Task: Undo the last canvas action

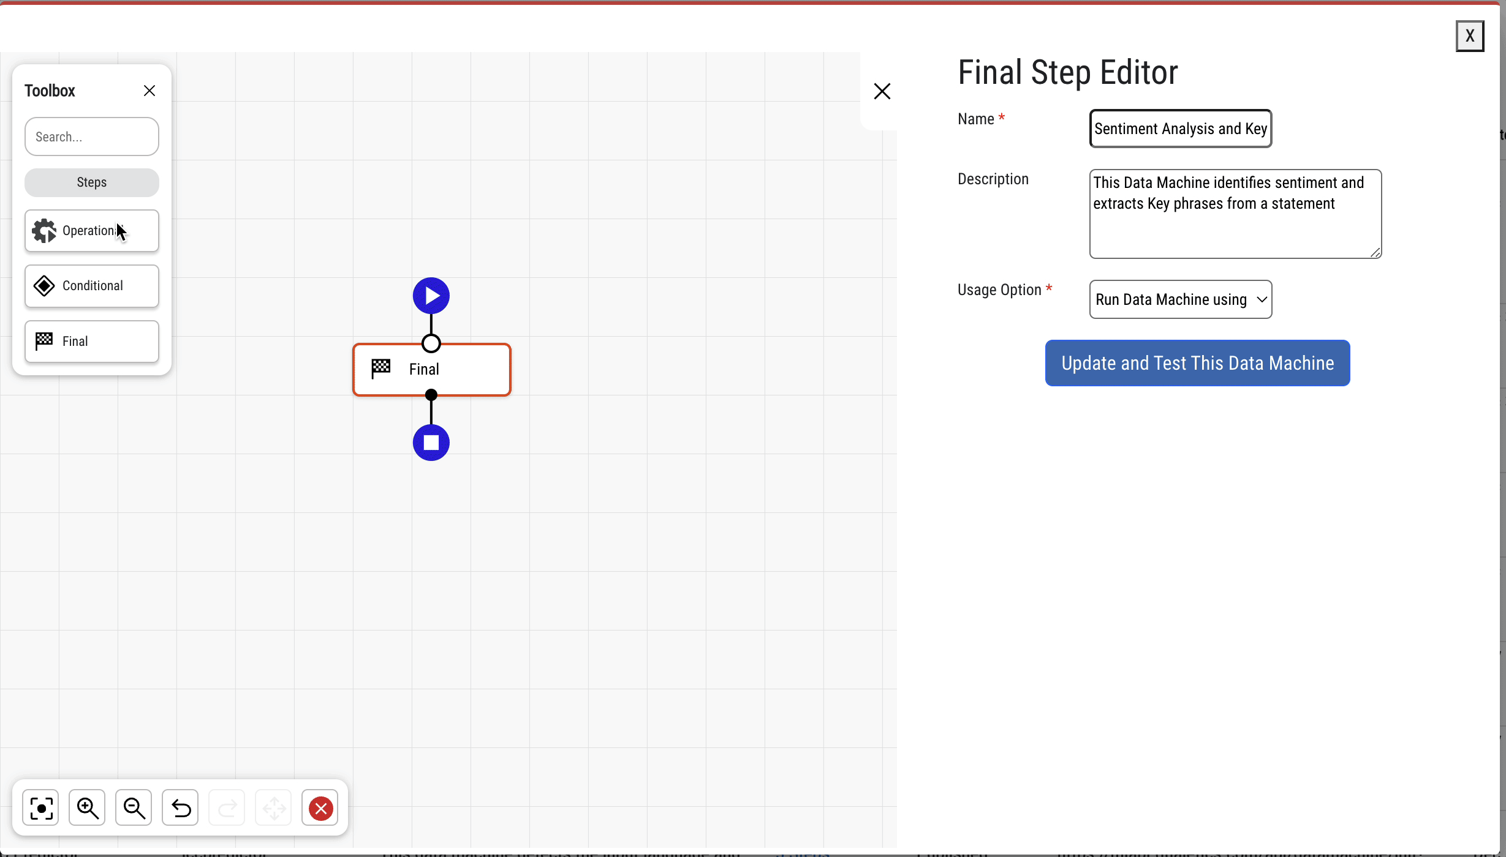Action: tap(181, 808)
